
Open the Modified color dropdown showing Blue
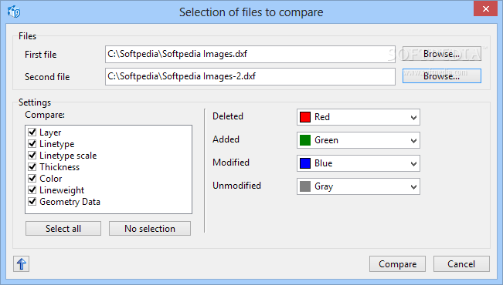tap(359, 163)
